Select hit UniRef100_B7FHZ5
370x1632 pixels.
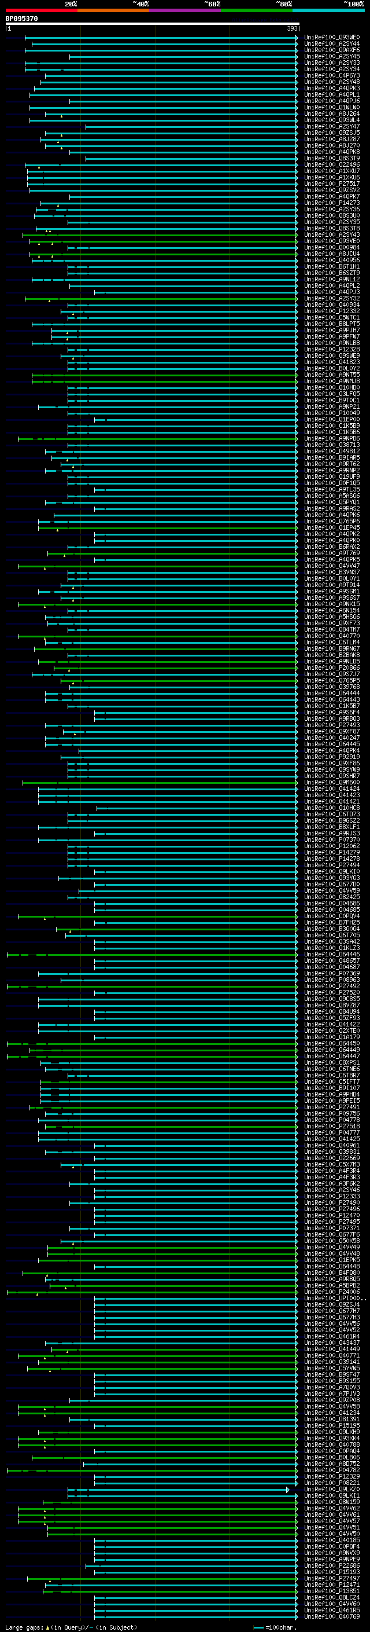click(331, 922)
